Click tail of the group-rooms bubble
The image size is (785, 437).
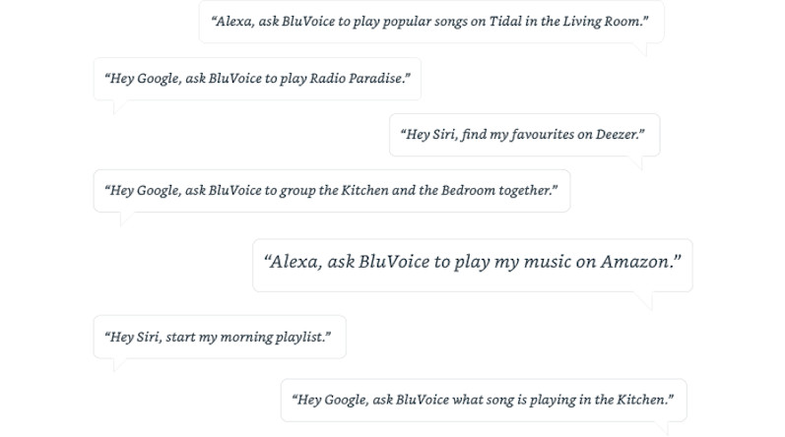(126, 218)
